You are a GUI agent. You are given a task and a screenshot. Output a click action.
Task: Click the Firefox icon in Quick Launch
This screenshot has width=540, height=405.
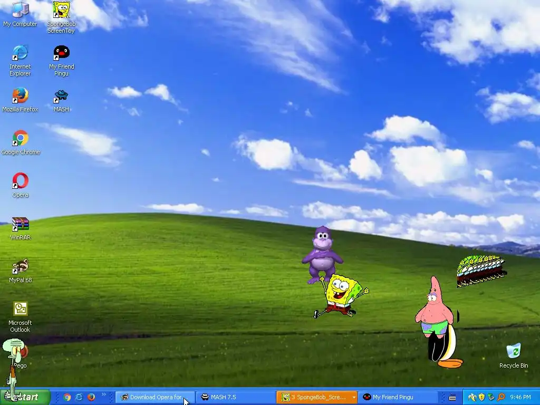(91, 397)
